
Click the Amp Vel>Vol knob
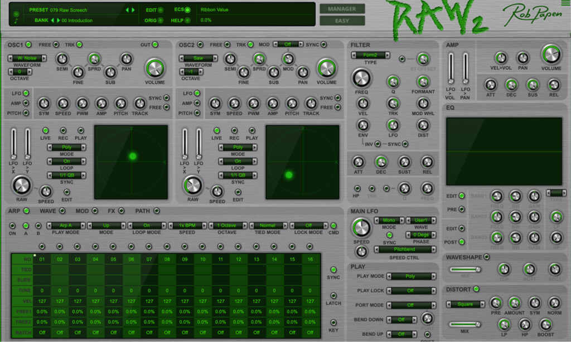(x=501, y=58)
